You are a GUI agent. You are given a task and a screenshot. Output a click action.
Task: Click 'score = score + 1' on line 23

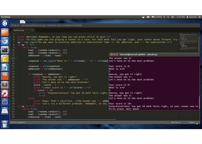pos(45,85)
